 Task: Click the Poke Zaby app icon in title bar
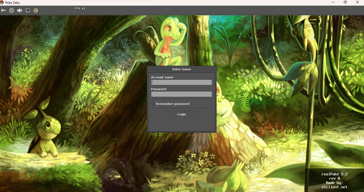(x=2, y=2)
